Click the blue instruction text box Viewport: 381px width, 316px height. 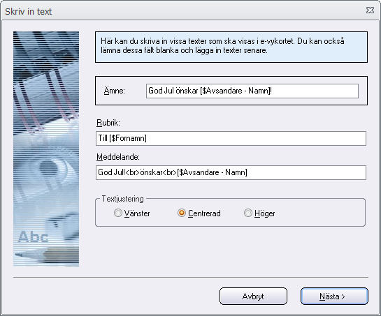click(231, 47)
